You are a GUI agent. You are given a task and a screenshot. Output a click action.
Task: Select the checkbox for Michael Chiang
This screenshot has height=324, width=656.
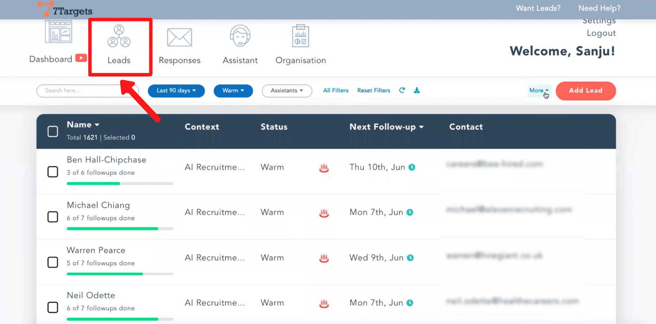tap(53, 217)
